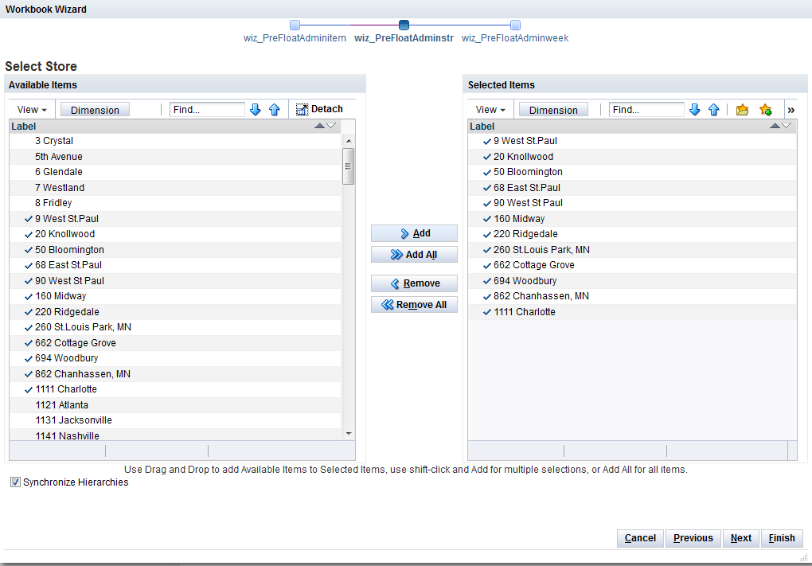Click Dimension button in Available Items
Image resolution: width=812 pixels, height=566 pixels.
[95, 110]
